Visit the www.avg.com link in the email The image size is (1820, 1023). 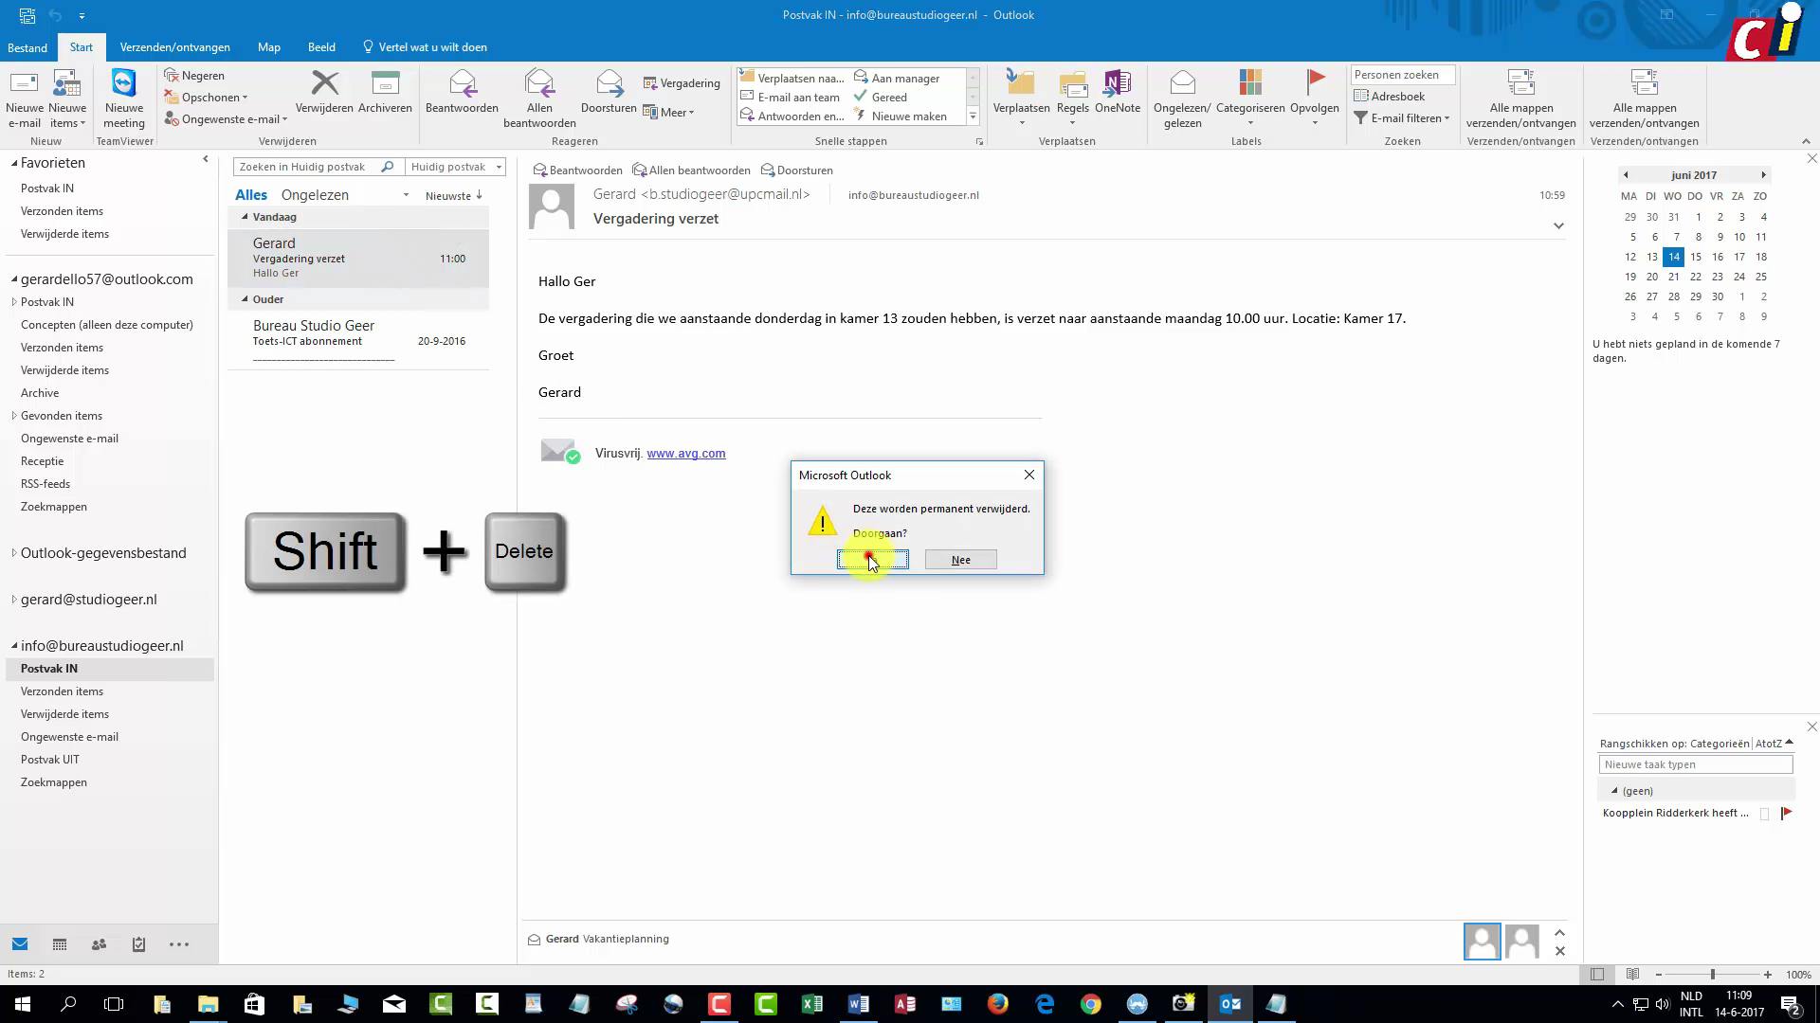(x=685, y=453)
